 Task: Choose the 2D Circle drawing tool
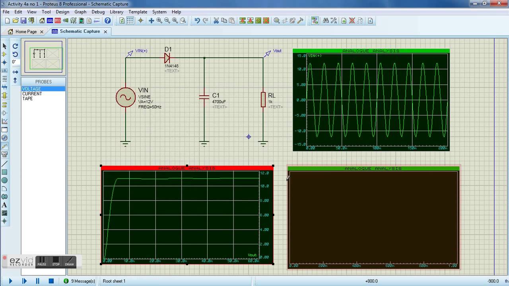[x=5, y=180]
